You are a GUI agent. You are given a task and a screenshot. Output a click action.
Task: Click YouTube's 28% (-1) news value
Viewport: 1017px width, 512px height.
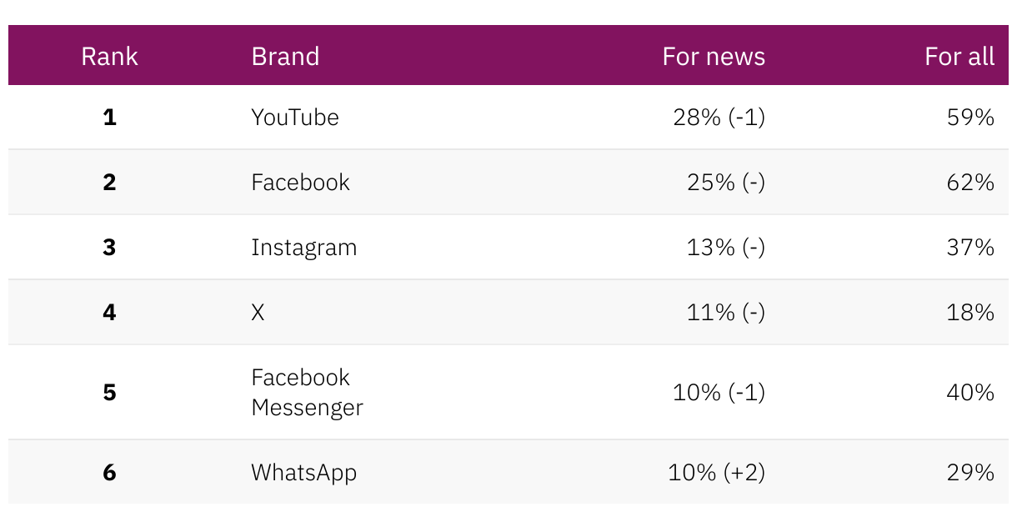719,118
